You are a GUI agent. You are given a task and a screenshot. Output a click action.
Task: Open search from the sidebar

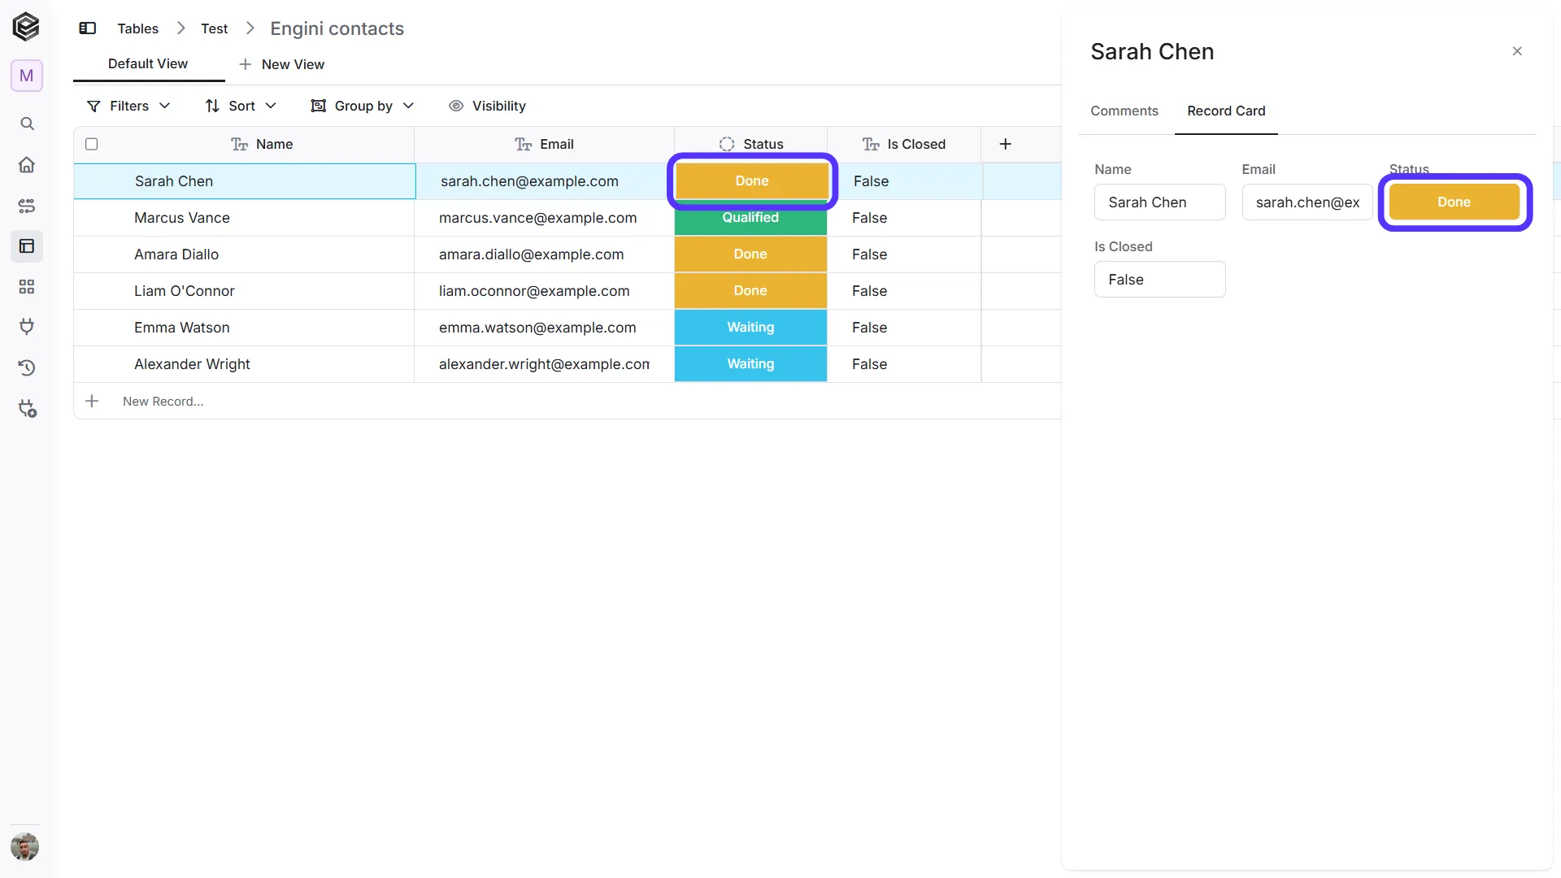click(x=27, y=124)
